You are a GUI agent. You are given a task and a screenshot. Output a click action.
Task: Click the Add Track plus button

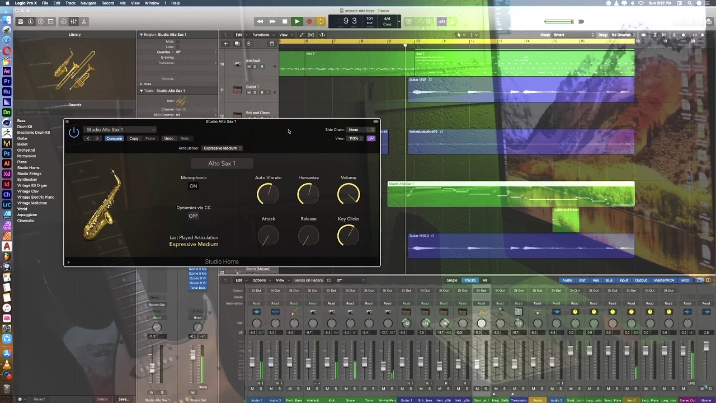pos(226,44)
